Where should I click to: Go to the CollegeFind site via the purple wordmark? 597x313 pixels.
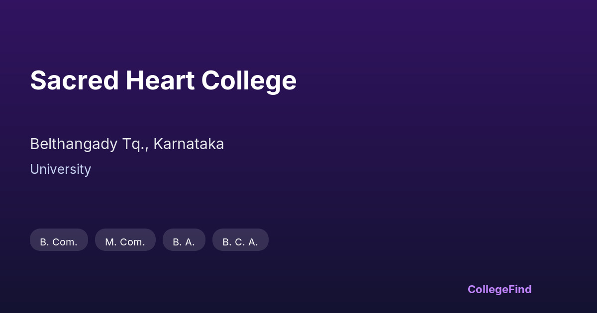coord(499,289)
